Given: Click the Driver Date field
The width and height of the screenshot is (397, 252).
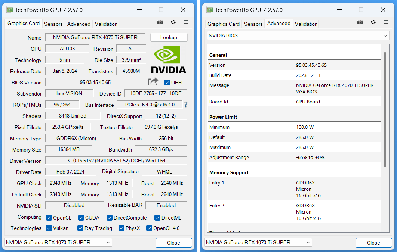Looking at the screenshot, I should tap(70, 172).
